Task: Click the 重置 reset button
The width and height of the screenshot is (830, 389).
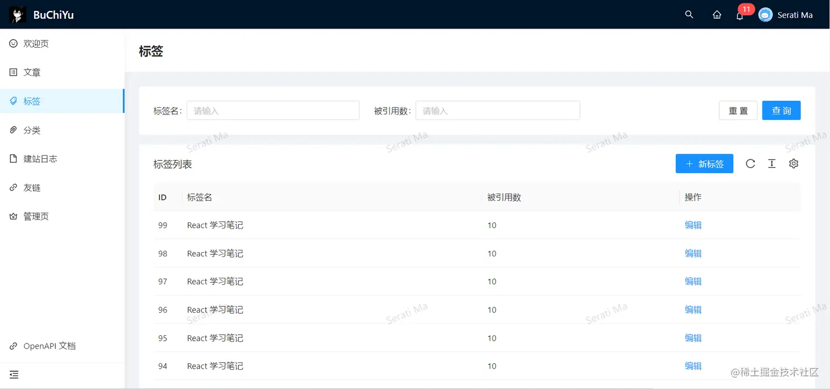Action: click(738, 110)
